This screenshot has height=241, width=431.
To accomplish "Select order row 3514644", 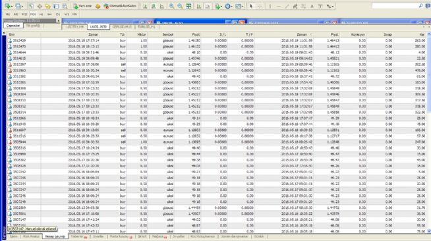I will [216, 53].
